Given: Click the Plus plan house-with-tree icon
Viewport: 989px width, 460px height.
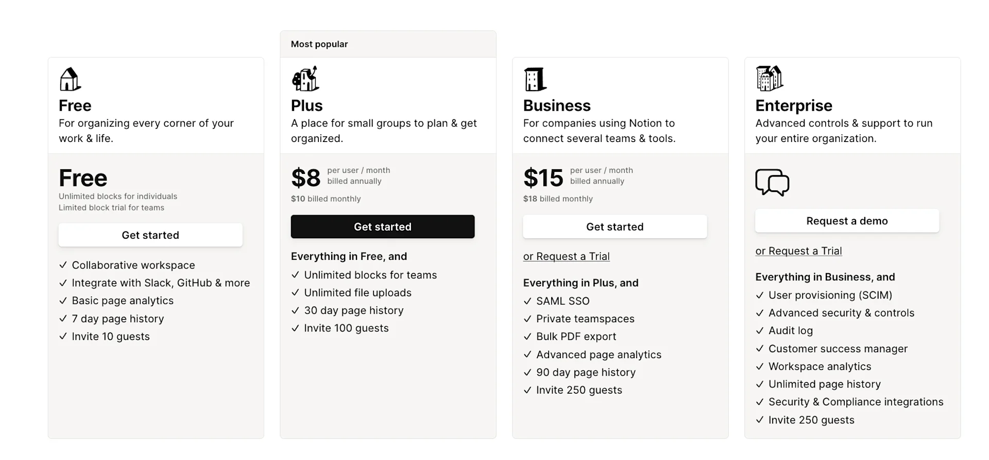Looking at the screenshot, I should click(x=305, y=79).
